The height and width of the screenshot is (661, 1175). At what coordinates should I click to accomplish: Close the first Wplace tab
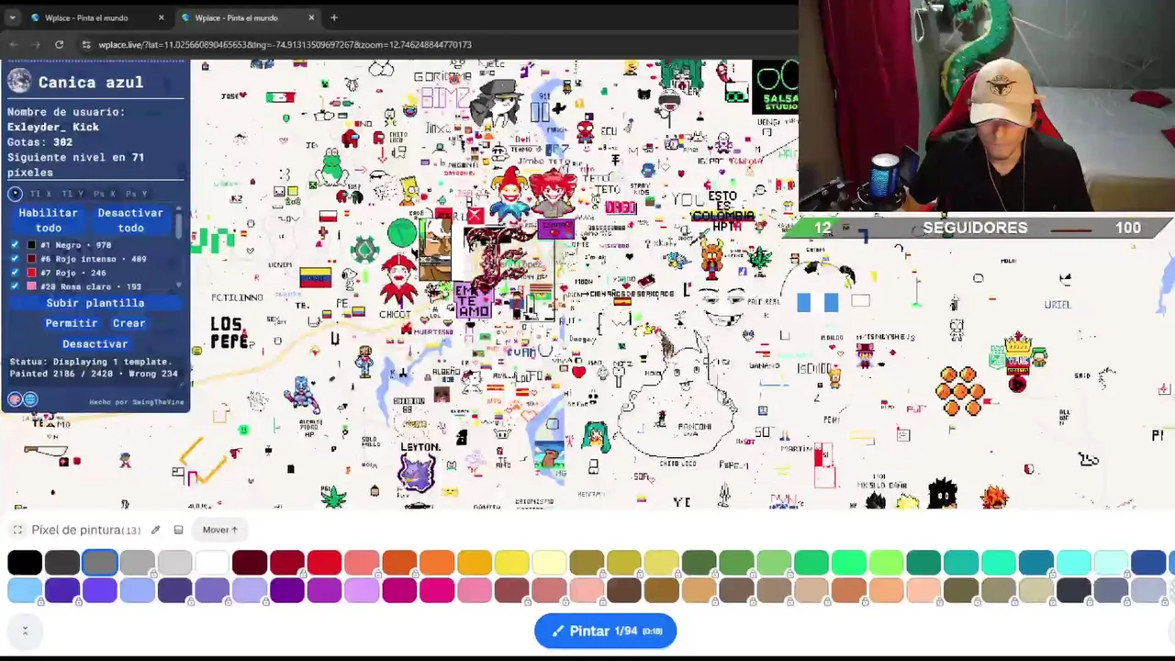point(161,17)
